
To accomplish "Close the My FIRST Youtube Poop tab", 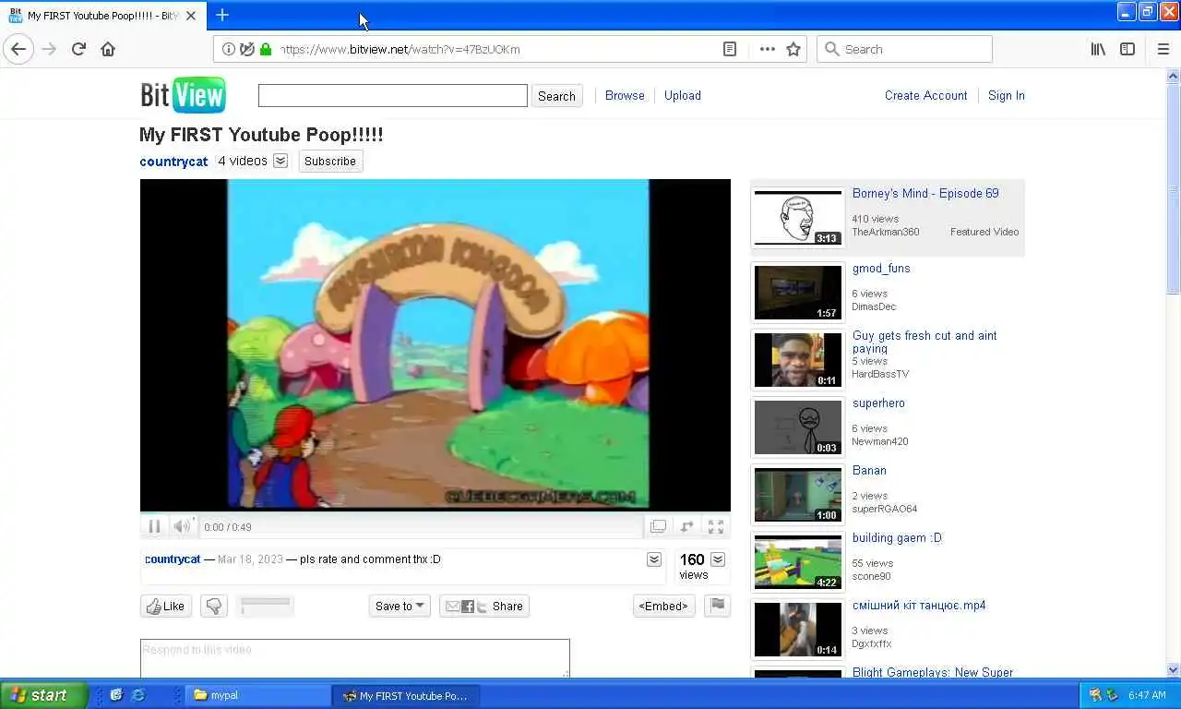I will point(191,16).
